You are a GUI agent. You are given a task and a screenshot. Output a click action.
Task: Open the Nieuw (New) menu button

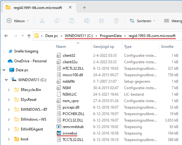18,21
